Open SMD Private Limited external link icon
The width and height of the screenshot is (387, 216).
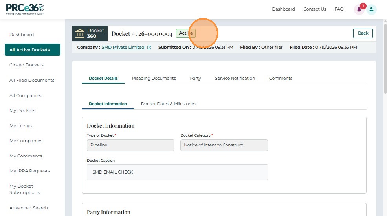coord(149,48)
